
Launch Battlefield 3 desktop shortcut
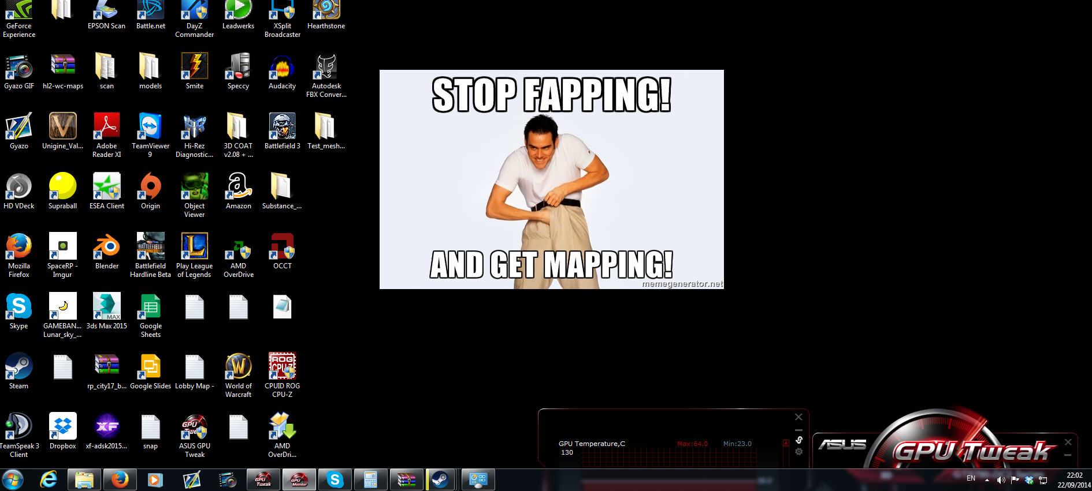283,132
